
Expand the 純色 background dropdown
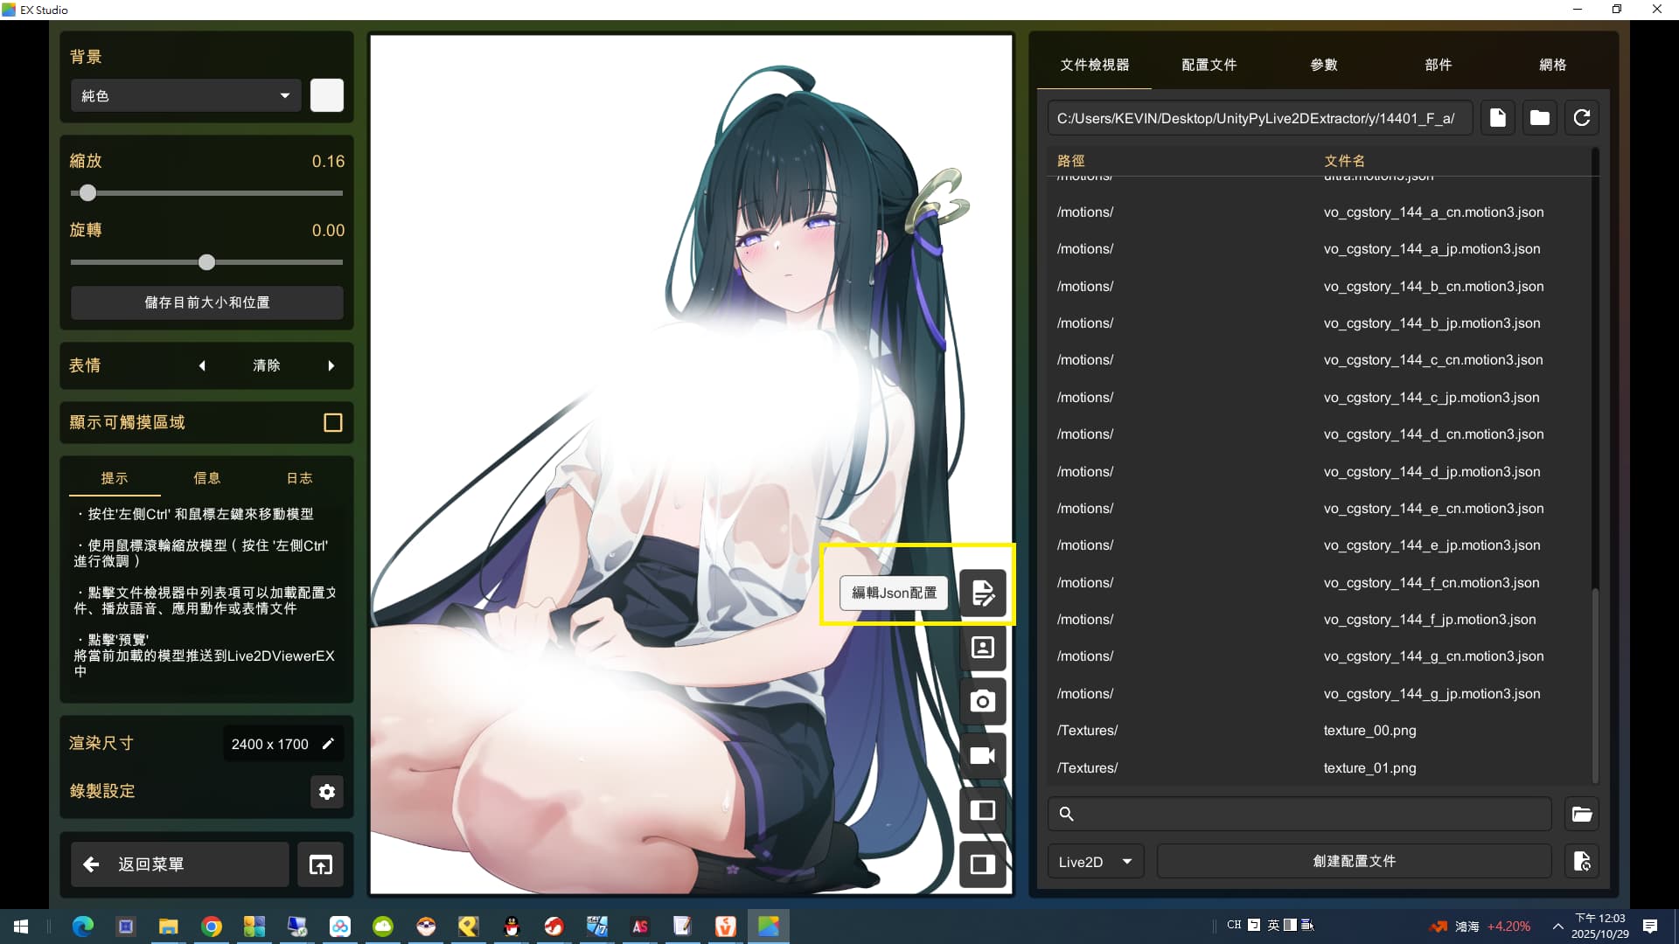[185, 96]
